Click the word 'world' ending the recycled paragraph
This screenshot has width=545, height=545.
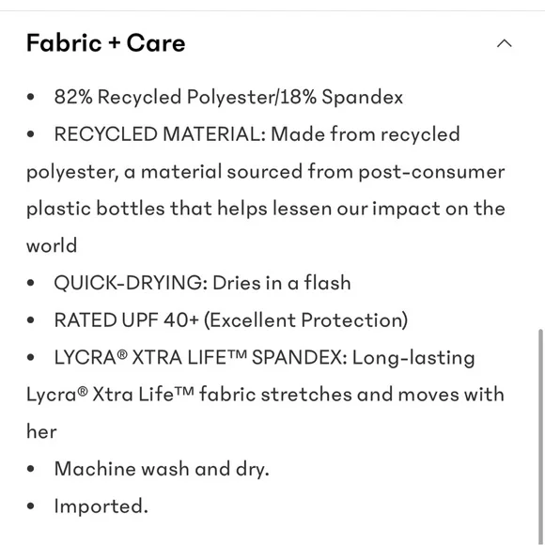(52, 245)
